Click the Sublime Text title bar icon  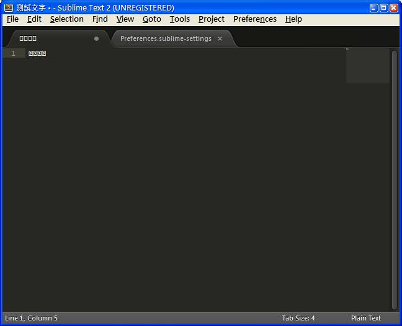(x=9, y=8)
